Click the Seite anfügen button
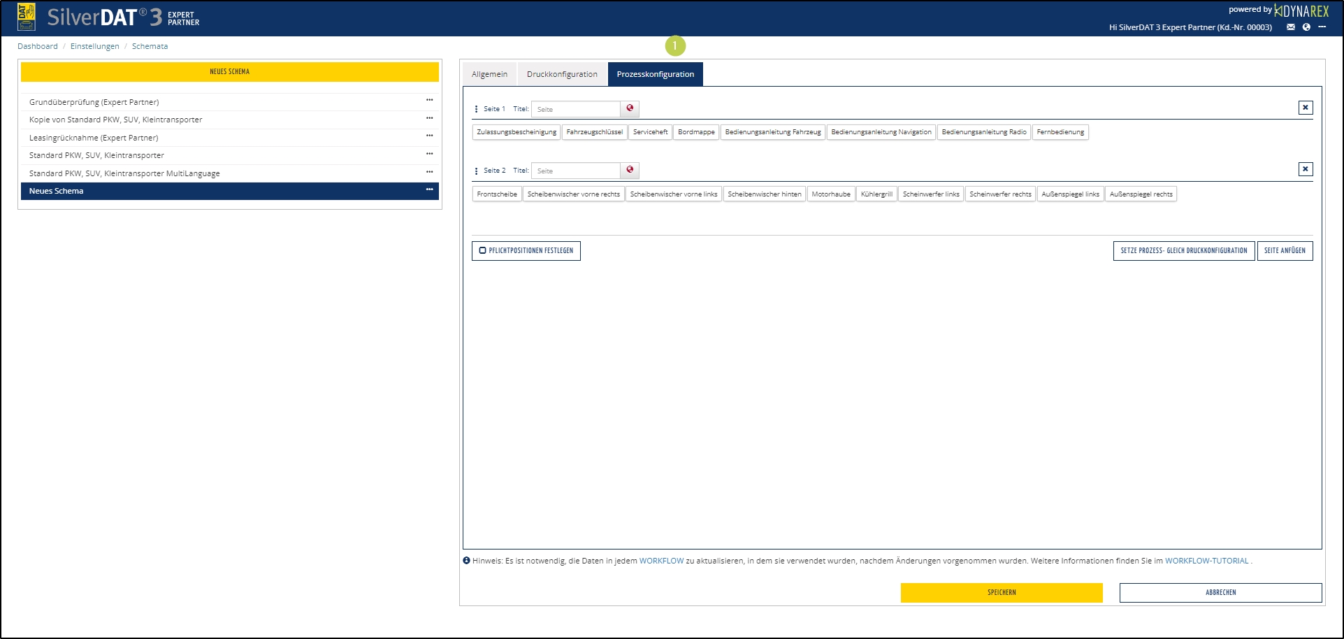1344x639 pixels. (1284, 250)
